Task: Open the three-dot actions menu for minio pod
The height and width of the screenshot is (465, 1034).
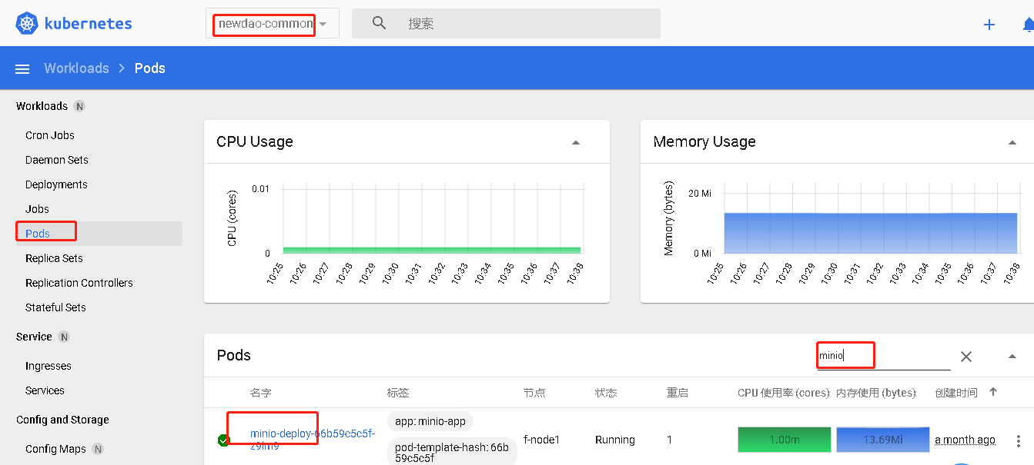Action: [x=1019, y=441]
